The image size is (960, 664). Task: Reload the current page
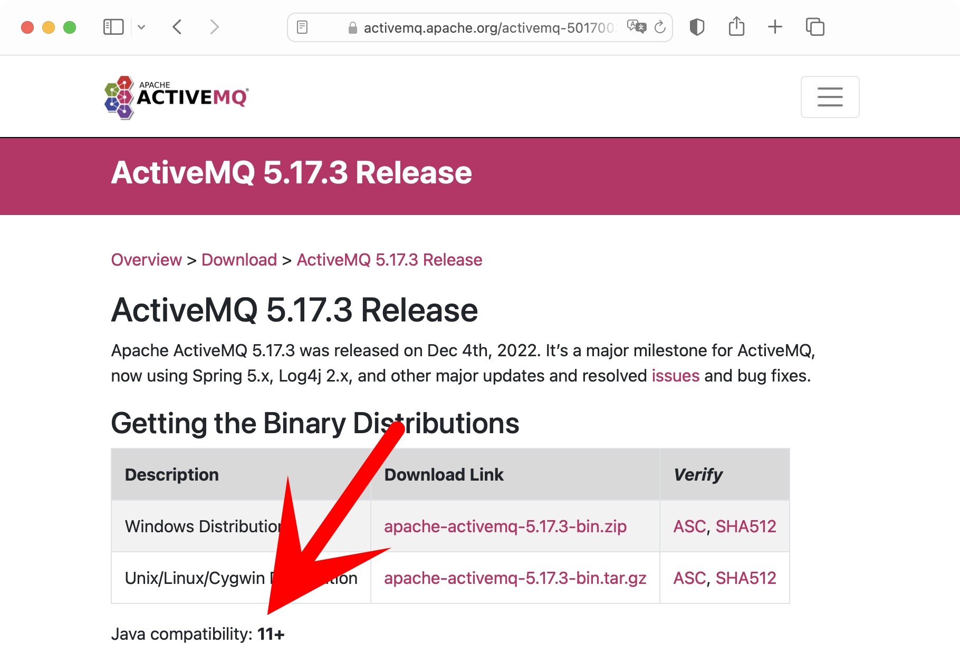pyautogui.click(x=660, y=27)
